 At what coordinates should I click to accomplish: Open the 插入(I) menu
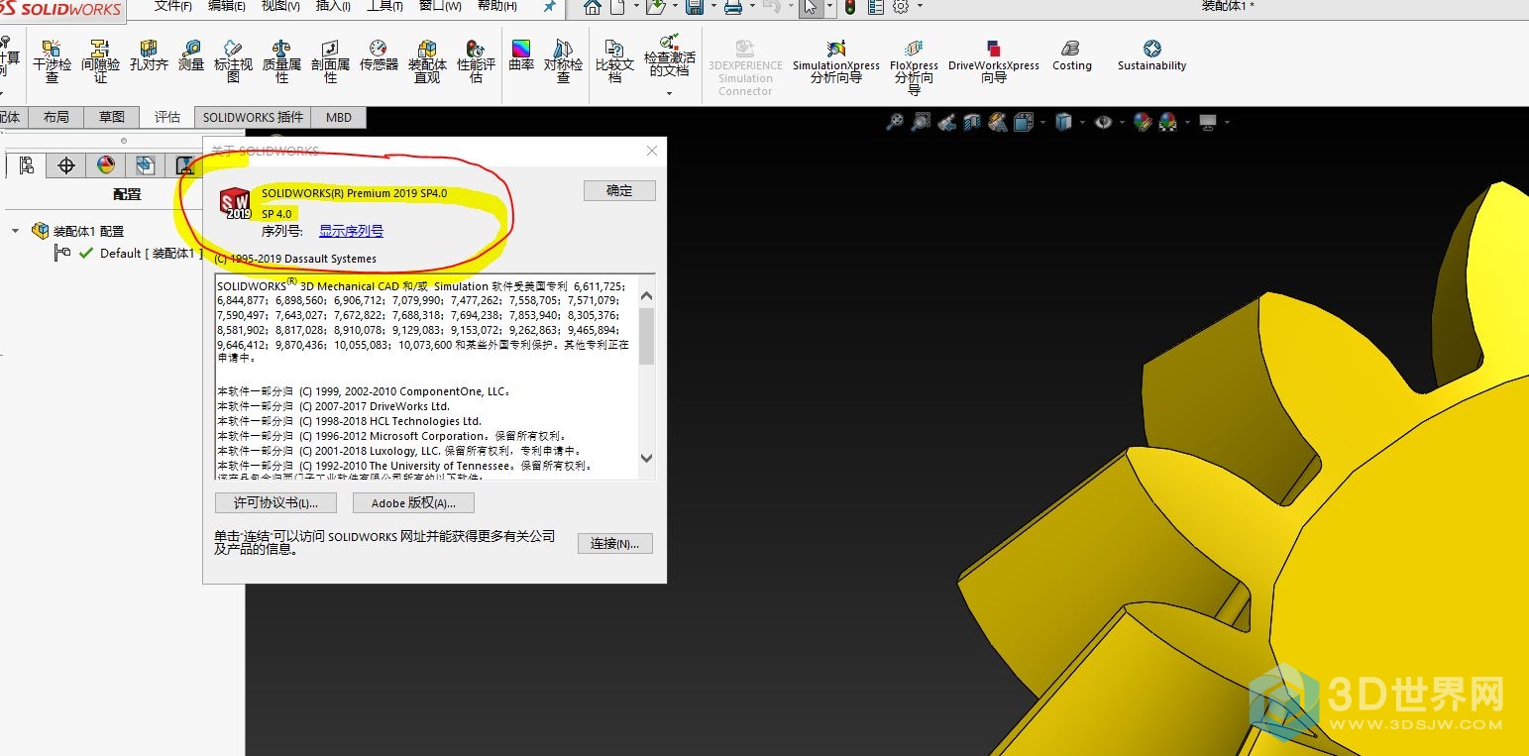[x=333, y=6]
